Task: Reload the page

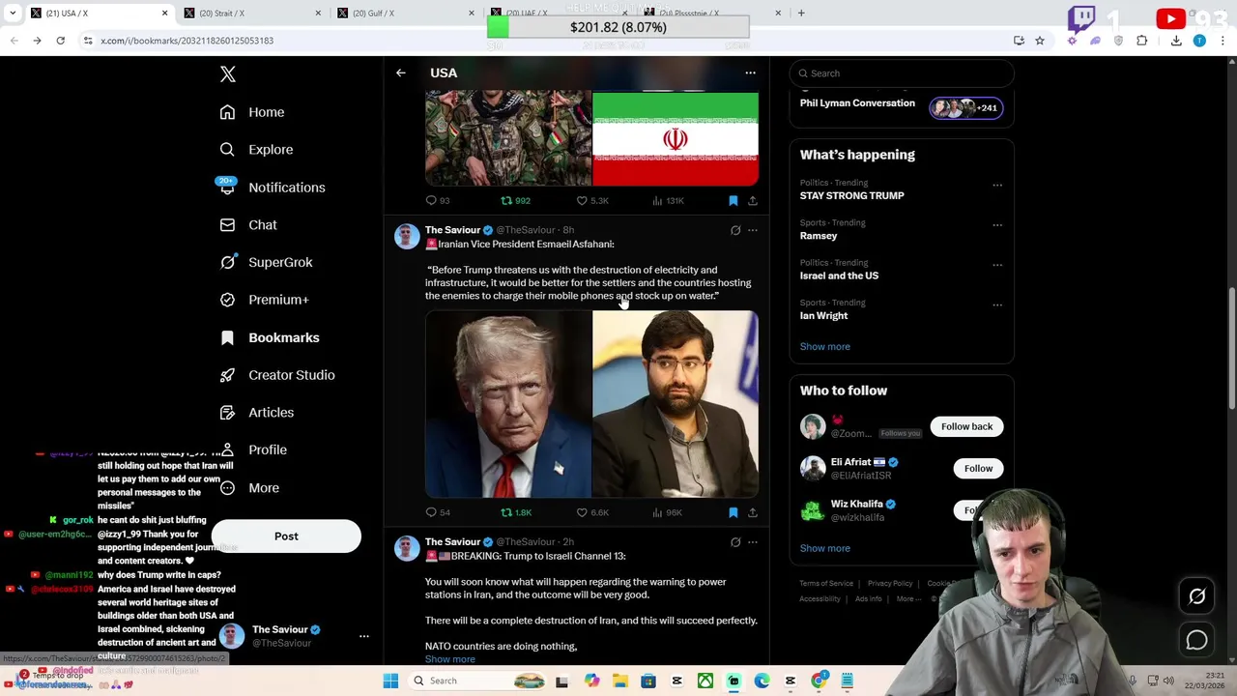Action: pos(60,41)
